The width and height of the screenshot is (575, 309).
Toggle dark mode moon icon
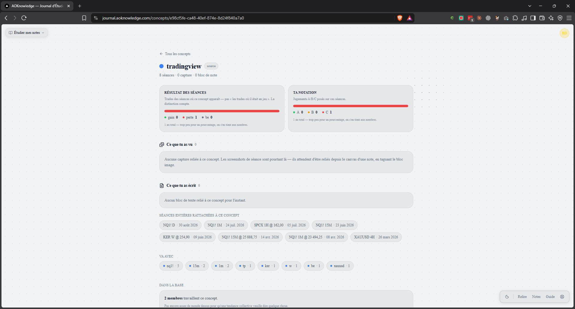tap(507, 297)
